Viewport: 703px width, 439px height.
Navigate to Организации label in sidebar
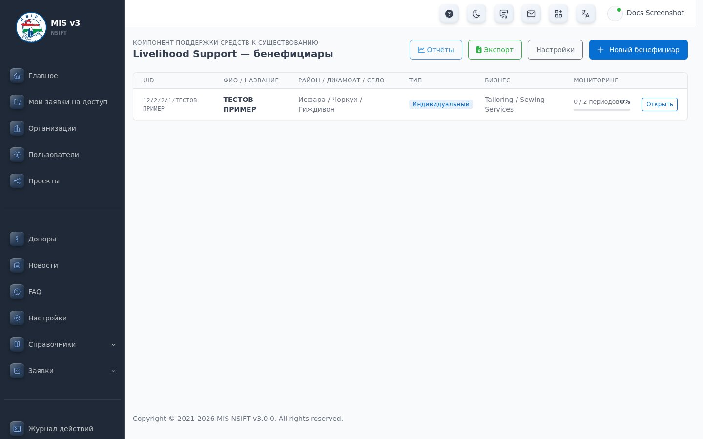pyautogui.click(x=52, y=128)
